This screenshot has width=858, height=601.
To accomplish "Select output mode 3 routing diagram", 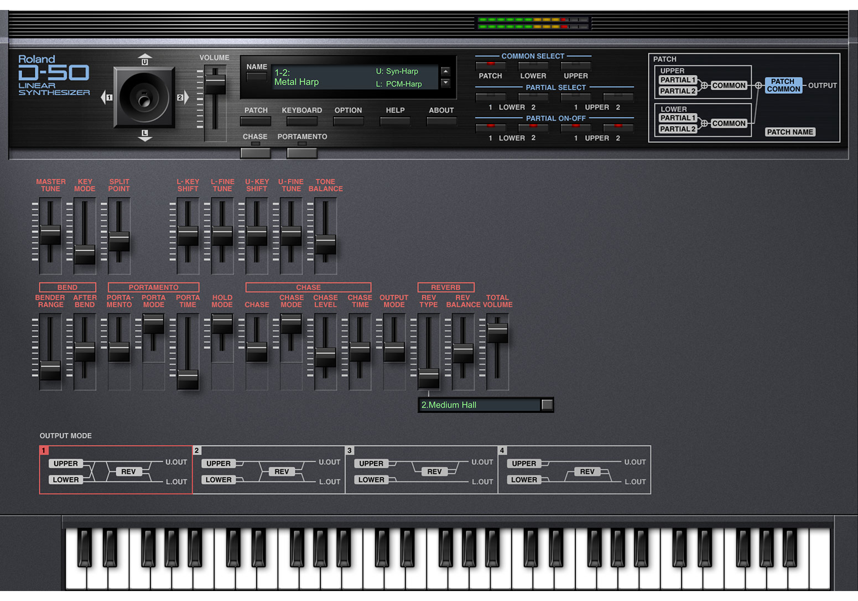I will [422, 470].
